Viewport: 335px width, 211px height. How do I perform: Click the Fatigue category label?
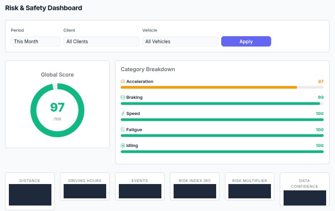tap(134, 130)
